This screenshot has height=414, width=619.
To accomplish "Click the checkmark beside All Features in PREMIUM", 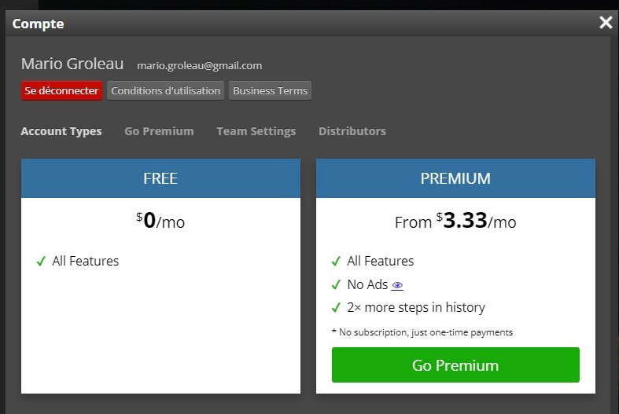I will click(x=336, y=261).
